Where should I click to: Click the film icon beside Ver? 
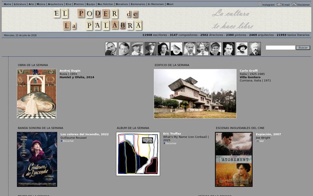(257, 141)
